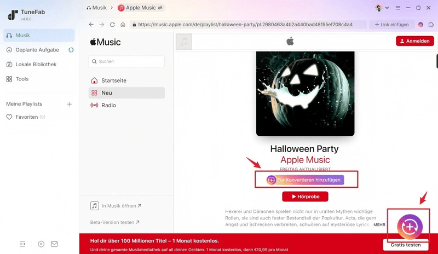The width and height of the screenshot is (438, 254).
Task: Open the mail feedback icon
Action: (x=54, y=244)
